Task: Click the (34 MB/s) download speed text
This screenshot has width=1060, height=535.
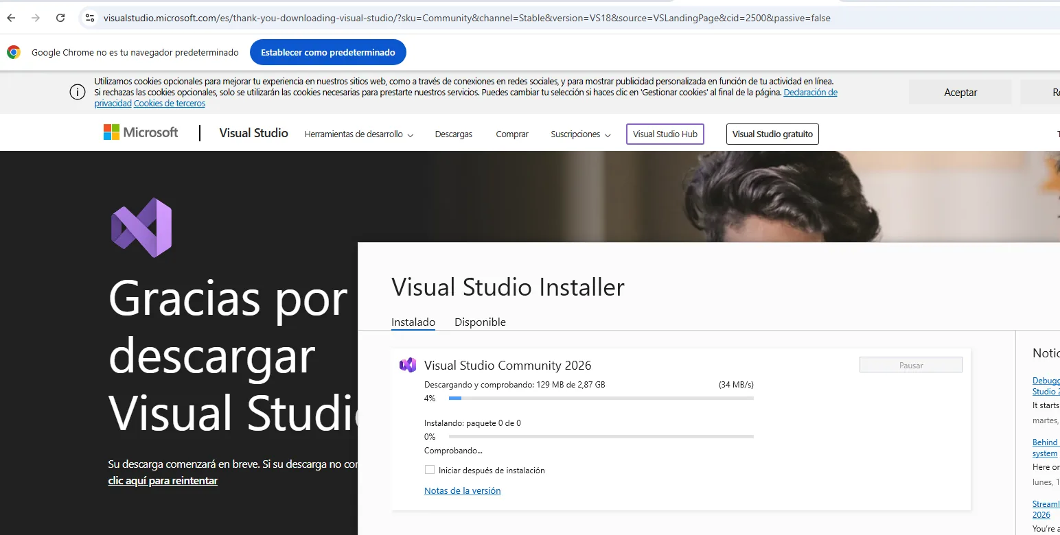Action: [x=736, y=385]
